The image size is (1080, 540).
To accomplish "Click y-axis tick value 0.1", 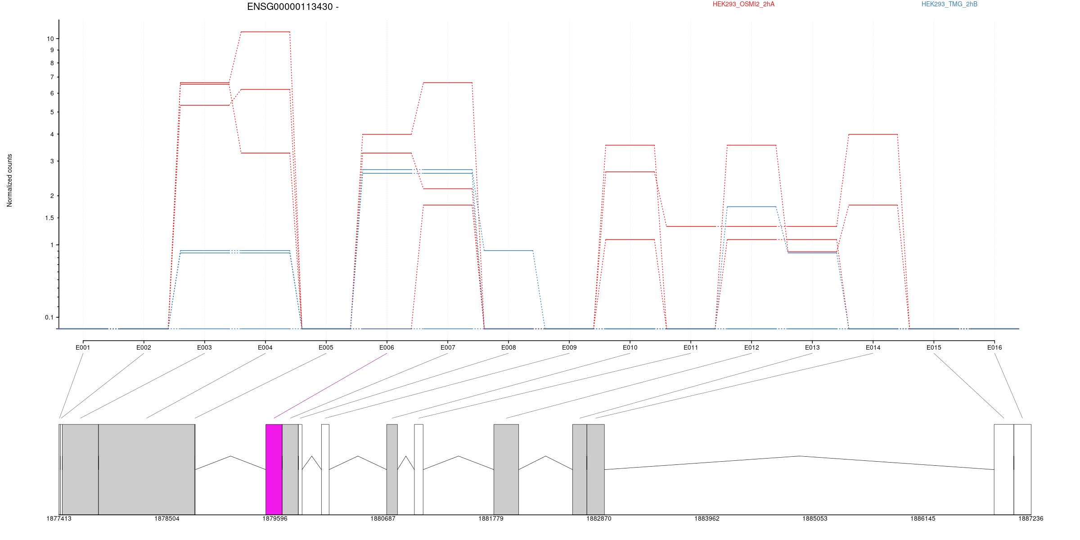I will (49, 317).
